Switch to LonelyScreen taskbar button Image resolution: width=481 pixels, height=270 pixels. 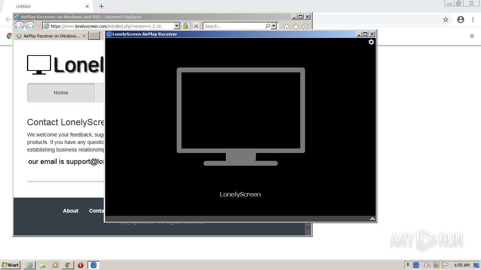click(x=94, y=265)
